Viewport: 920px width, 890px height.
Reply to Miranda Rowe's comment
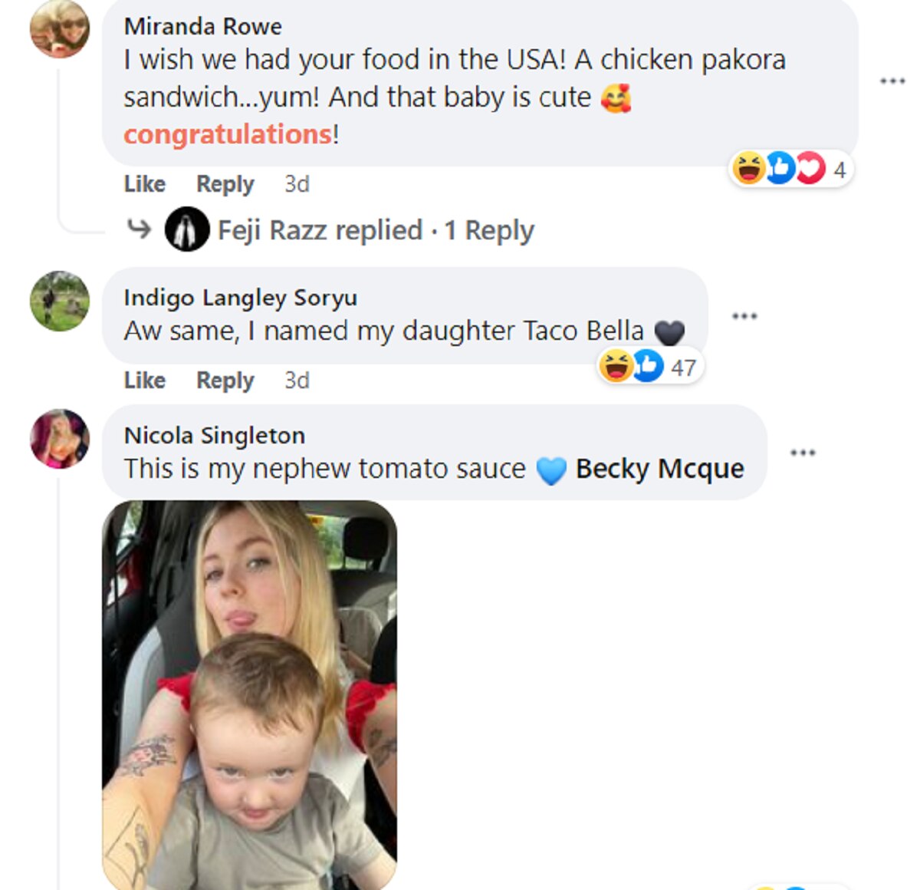pyautogui.click(x=225, y=184)
